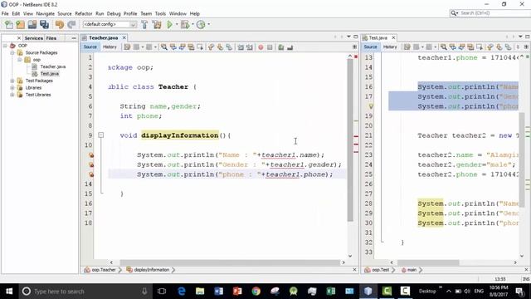Screen dimensions: 531x299
Task: Select Test.java in the project tree
Action: [x=50, y=74]
